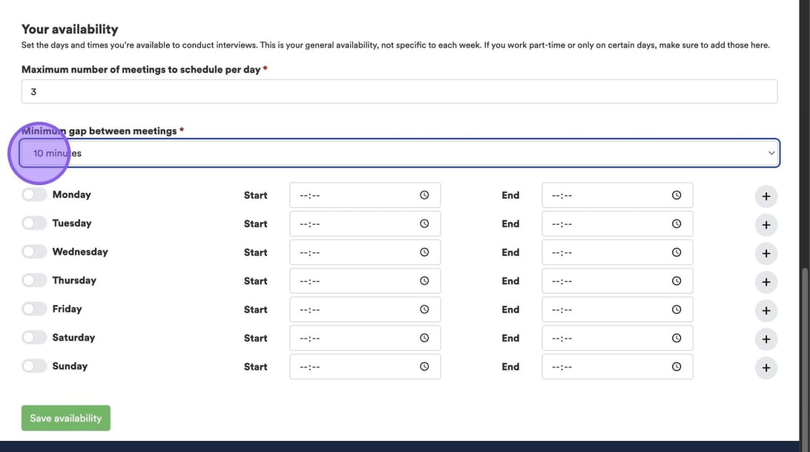Add another time slot for Friday
The image size is (810, 452).
click(x=766, y=311)
